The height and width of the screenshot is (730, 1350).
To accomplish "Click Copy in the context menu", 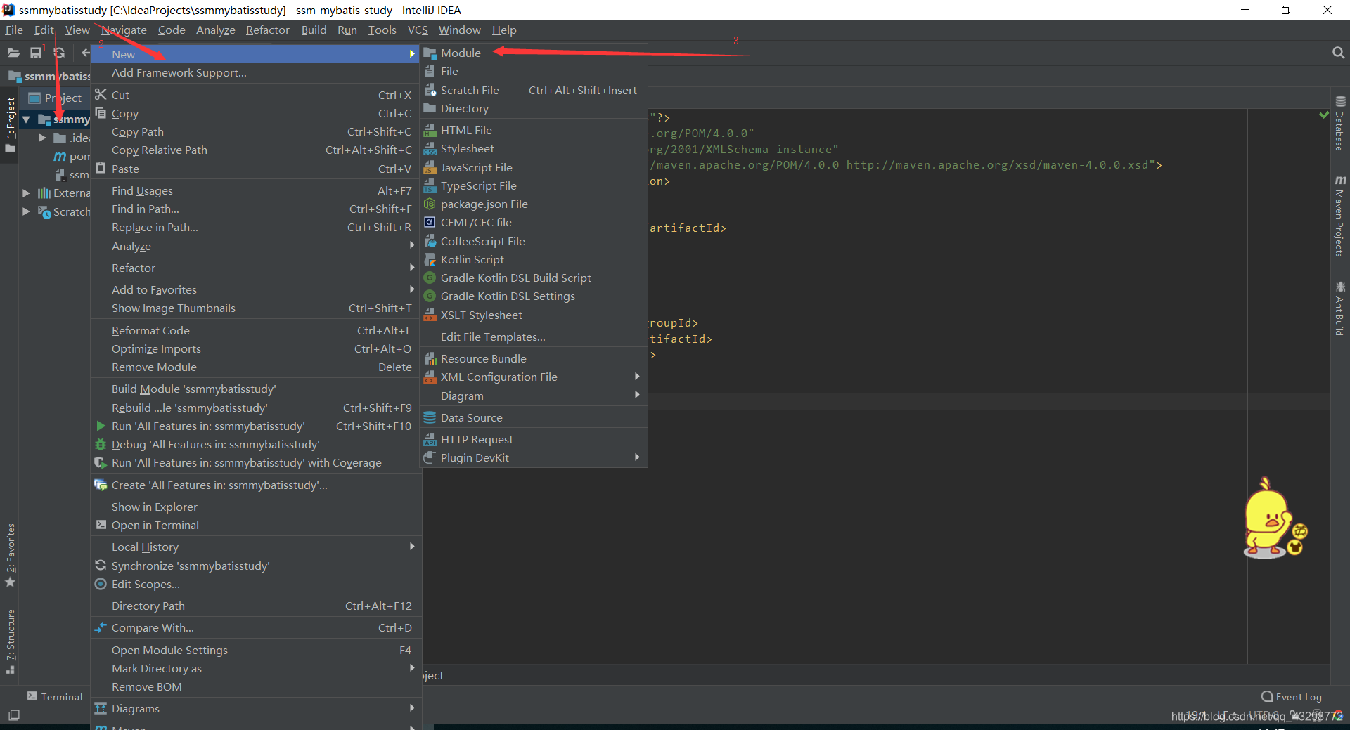I will [256, 114].
